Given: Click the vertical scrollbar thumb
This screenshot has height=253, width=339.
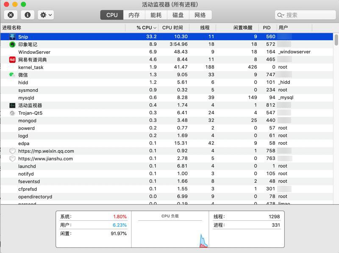Looking at the screenshot, I should 336,39.
